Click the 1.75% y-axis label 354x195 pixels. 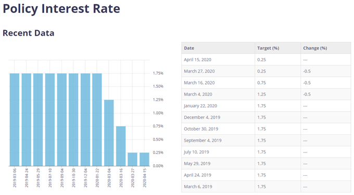coord(158,73)
